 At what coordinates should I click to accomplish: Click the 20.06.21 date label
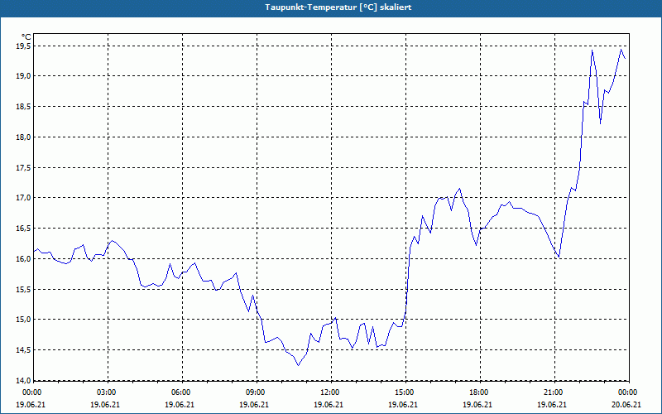tap(626, 405)
